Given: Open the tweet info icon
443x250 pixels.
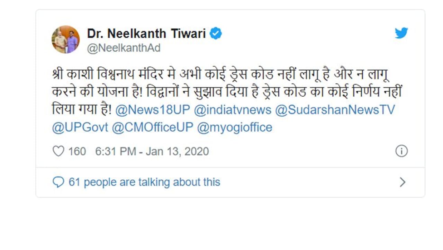Looking at the screenshot, I should (x=401, y=151).
